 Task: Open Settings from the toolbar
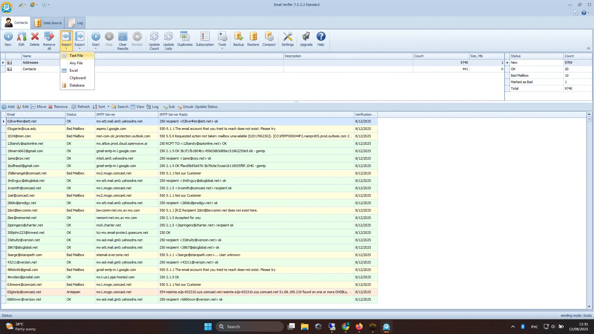(288, 39)
